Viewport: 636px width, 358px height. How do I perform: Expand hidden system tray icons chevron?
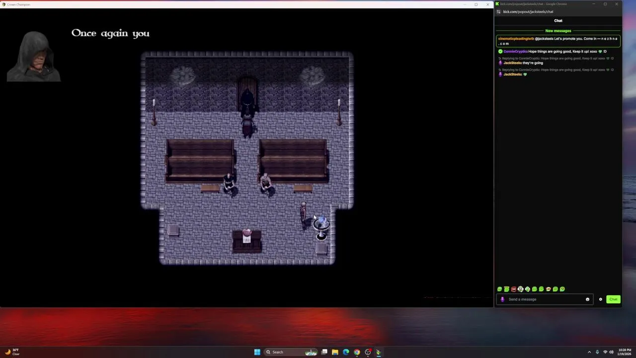589,352
